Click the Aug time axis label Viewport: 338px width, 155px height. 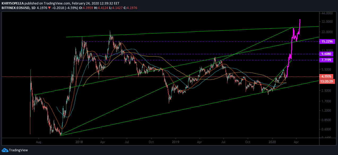38,142
